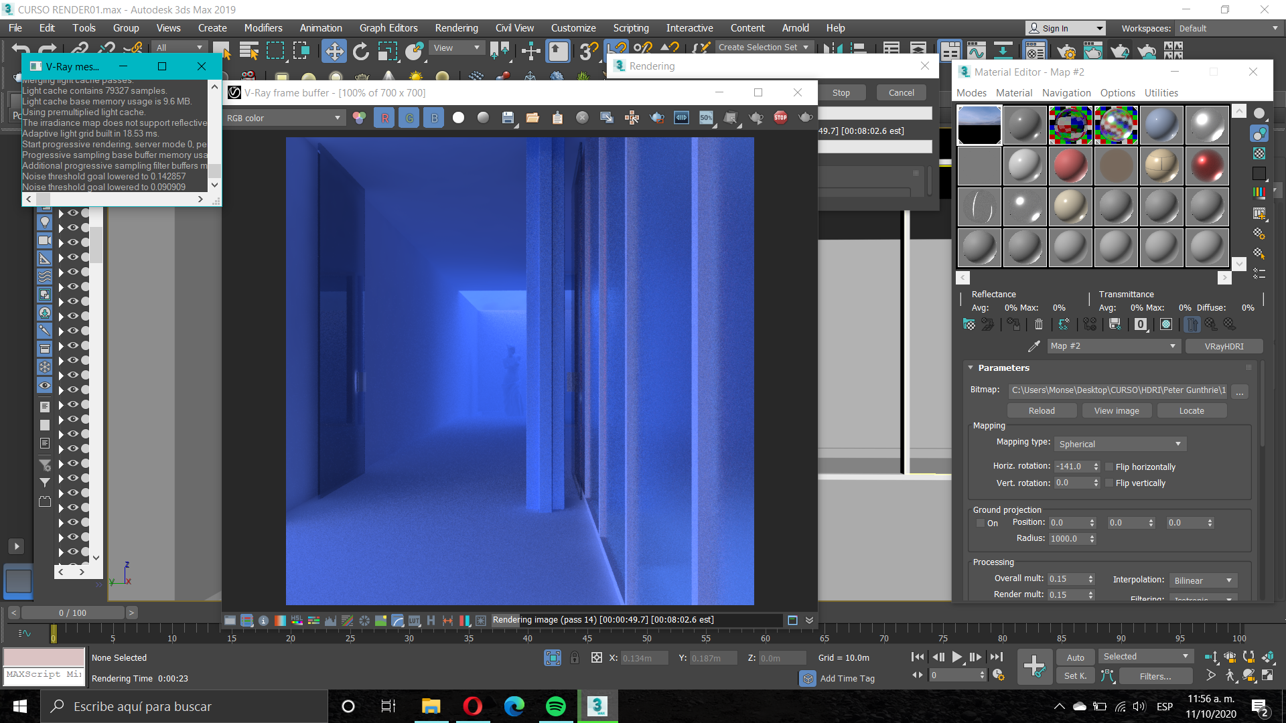This screenshot has height=723, width=1286.
Task: Click the Reload bitmap button
Action: (1042, 411)
